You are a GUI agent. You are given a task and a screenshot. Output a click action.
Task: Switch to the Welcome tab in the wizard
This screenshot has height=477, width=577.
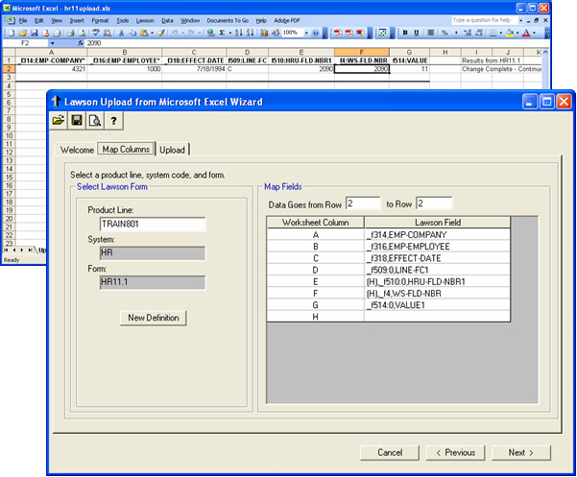click(77, 150)
